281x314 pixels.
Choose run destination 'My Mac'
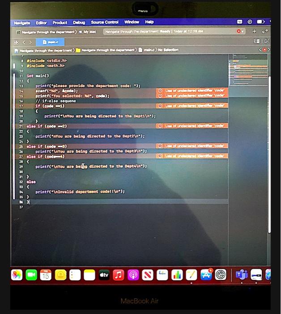87,32
